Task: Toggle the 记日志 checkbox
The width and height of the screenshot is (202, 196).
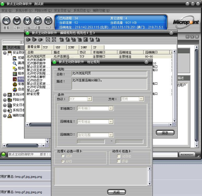Action: point(119,156)
